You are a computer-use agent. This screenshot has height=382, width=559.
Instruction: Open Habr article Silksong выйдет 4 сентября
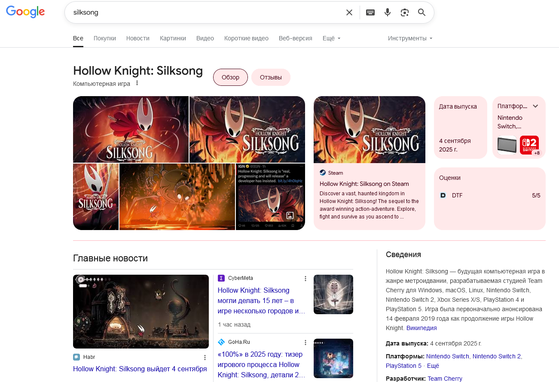[x=140, y=369]
